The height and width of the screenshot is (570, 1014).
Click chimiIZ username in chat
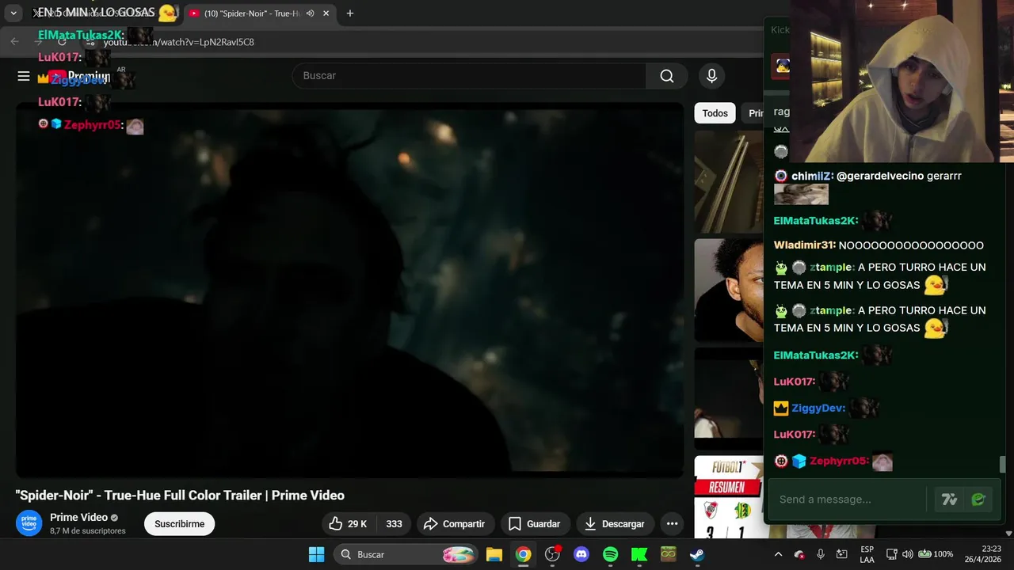811,176
